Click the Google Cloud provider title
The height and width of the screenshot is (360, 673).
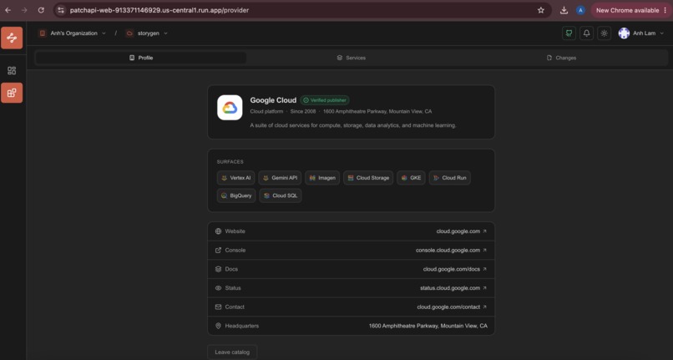[x=273, y=100]
